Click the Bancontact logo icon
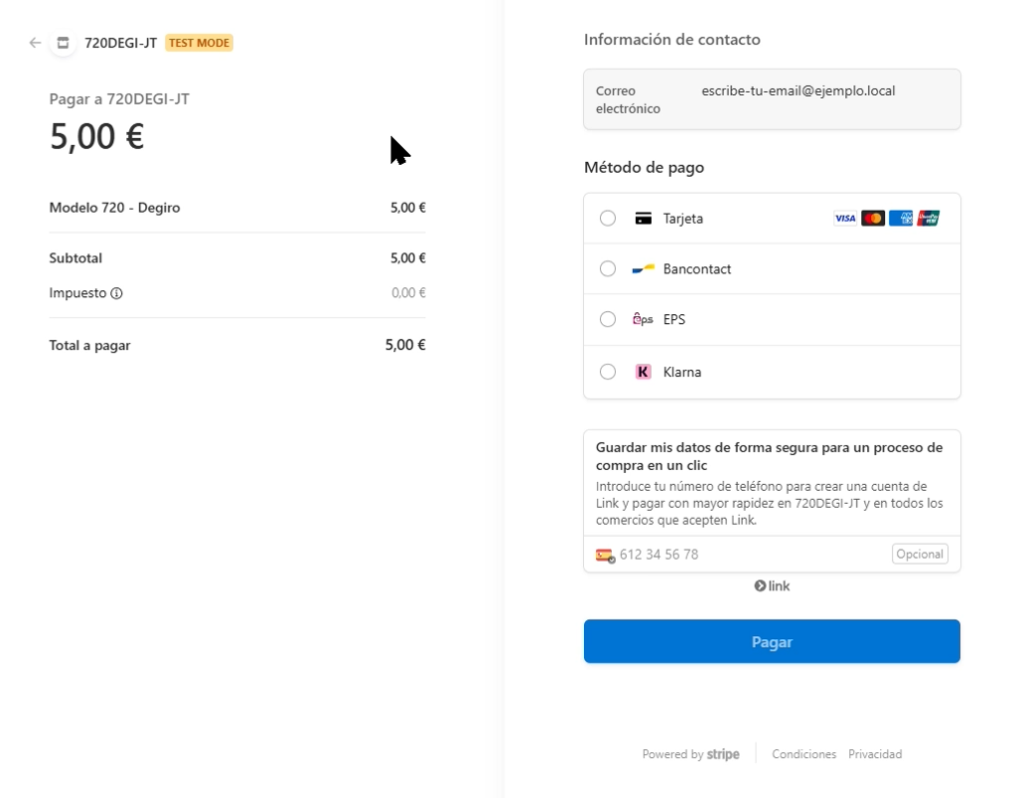This screenshot has height=798, width=1023. (644, 269)
